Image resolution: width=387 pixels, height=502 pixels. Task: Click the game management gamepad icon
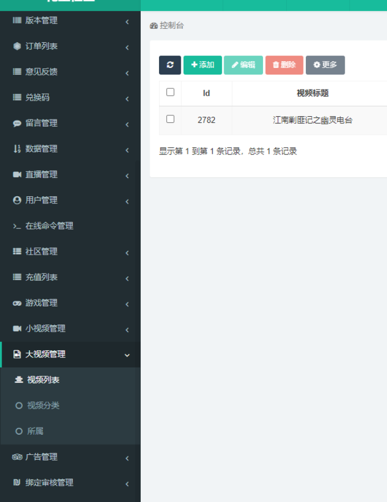pos(17,303)
